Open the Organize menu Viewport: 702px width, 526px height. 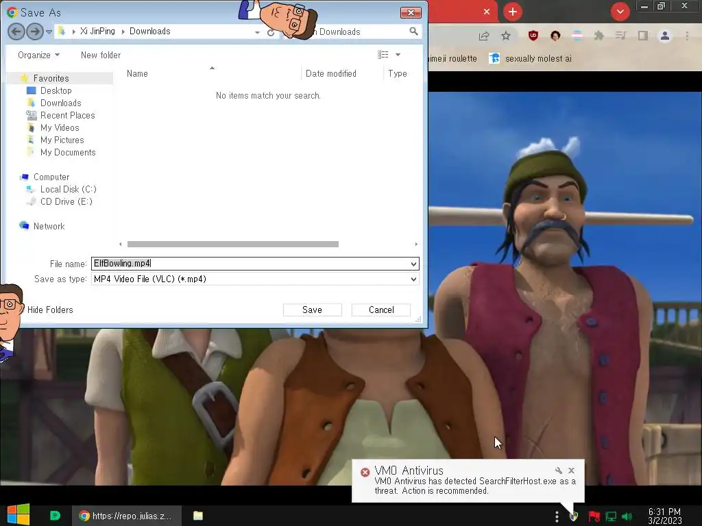38,55
